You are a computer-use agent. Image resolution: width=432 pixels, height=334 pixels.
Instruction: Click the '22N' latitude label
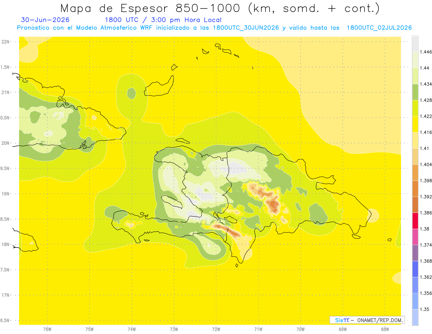point(5,42)
